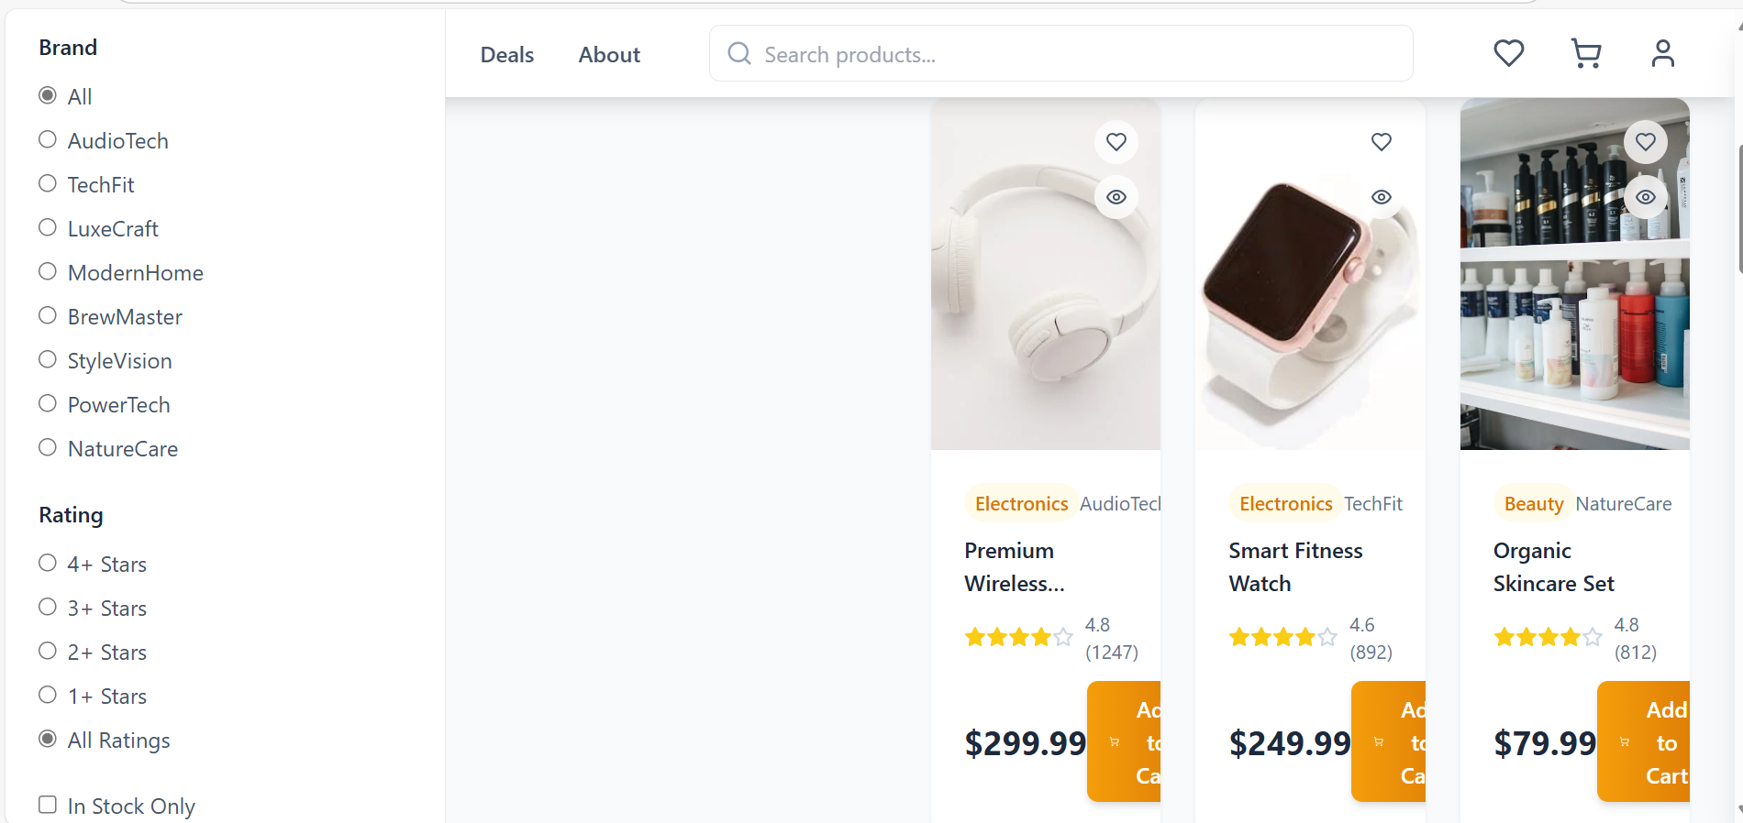Quick view the Organic Skincare Set via eye icon

tap(1645, 197)
